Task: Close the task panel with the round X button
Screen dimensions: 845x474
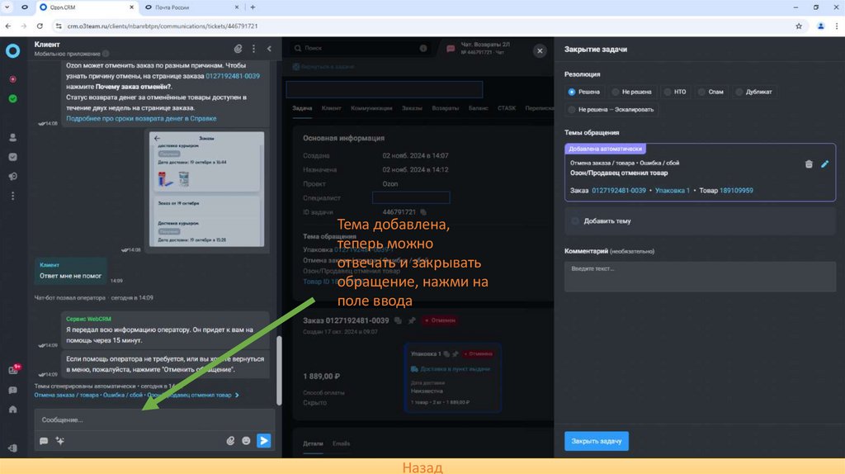Action: [540, 50]
